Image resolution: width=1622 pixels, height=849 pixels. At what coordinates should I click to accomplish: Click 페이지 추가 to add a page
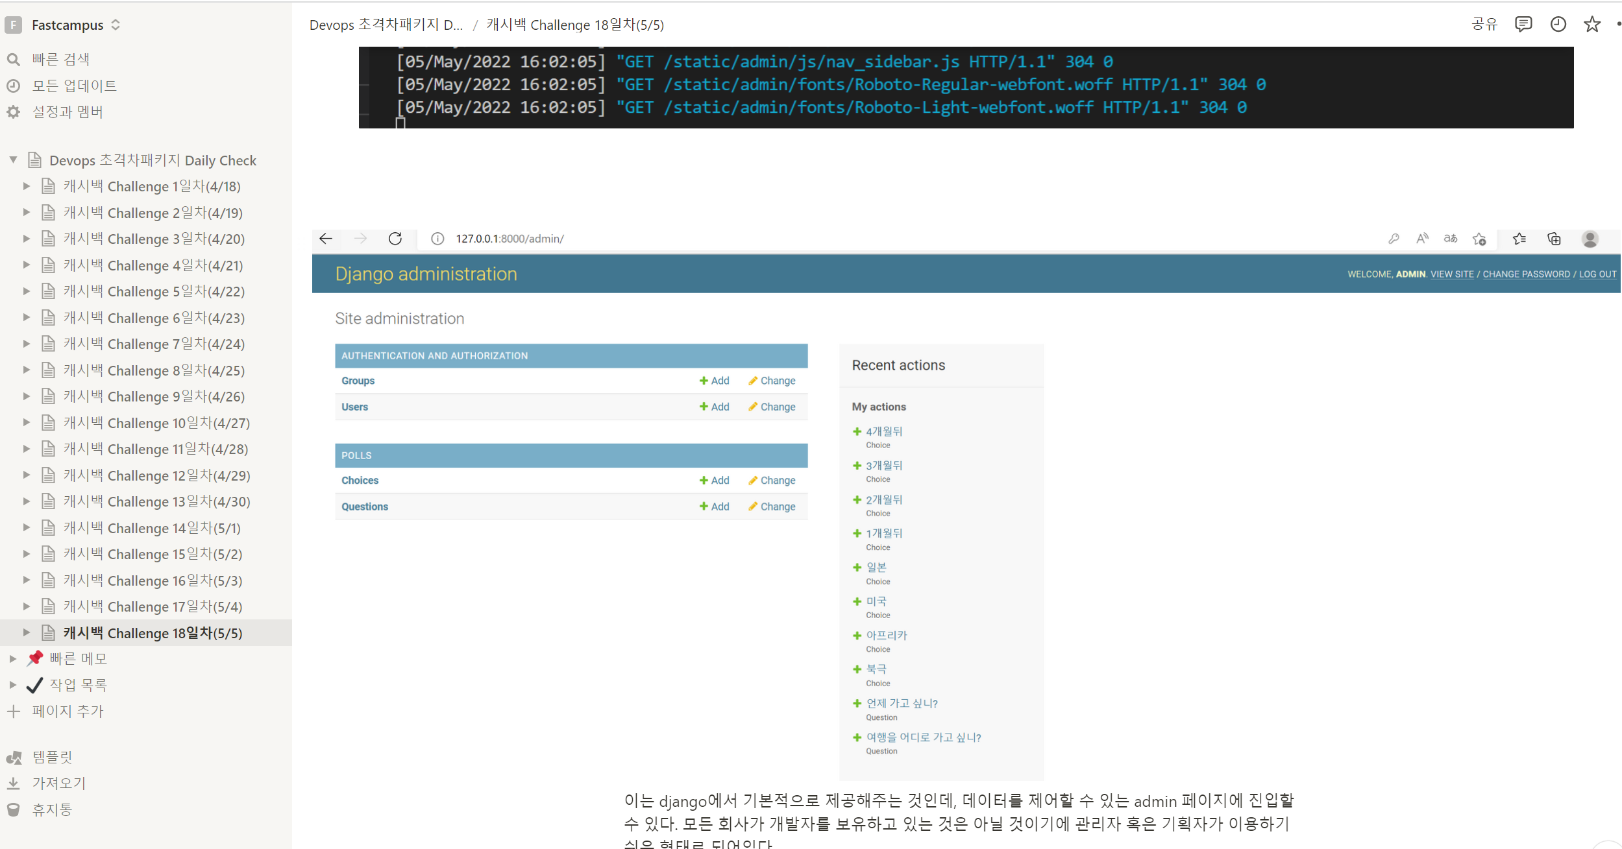[67, 711]
